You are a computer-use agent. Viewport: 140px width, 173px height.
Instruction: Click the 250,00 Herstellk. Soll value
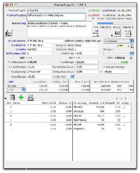click(100, 107)
